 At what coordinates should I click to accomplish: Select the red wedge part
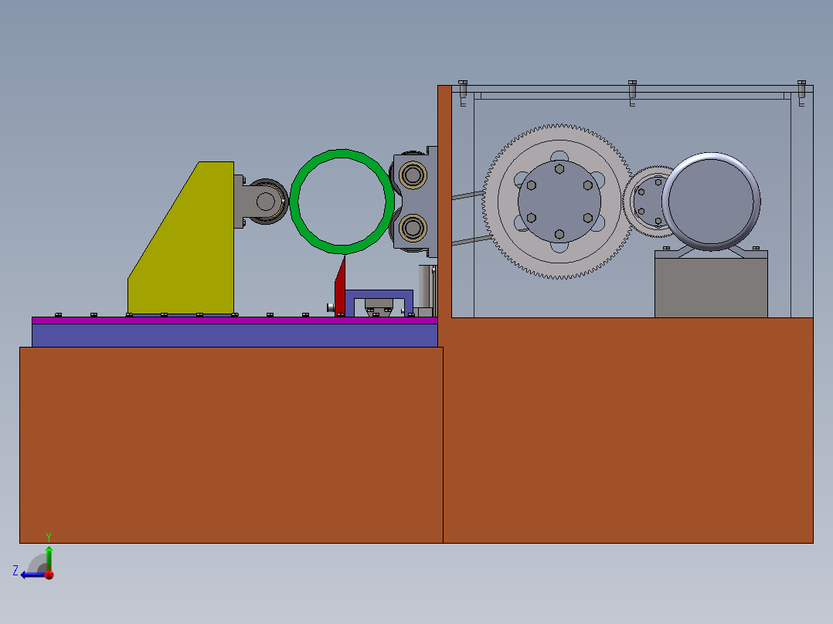tap(340, 291)
